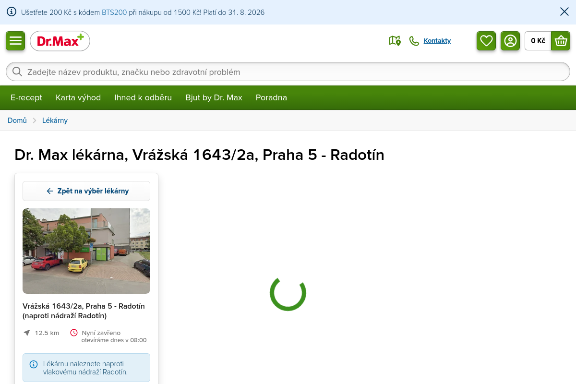Click the Dr.Max logo
The width and height of the screenshot is (576, 384).
[x=60, y=41]
